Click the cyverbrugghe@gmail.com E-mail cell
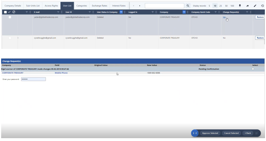 tap(45, 38)
